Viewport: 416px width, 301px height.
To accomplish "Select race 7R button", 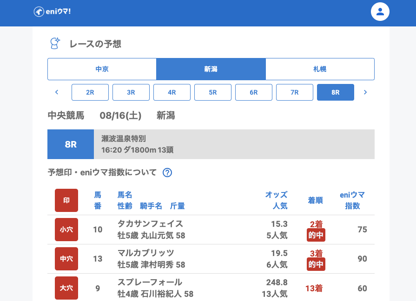I will tap(295, 92).
